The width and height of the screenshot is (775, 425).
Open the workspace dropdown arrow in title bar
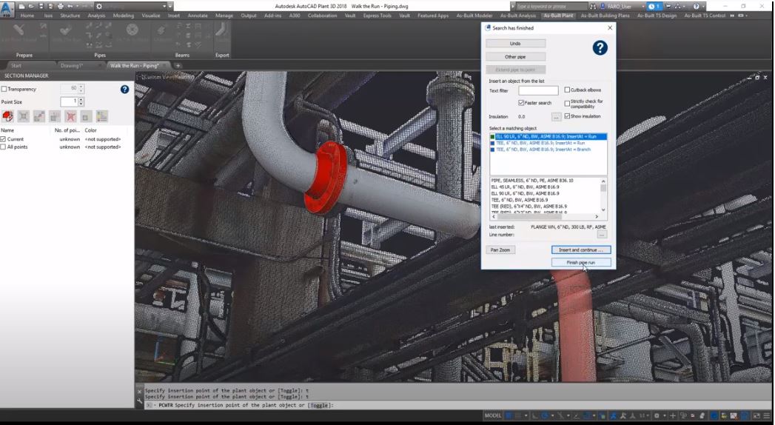click(x=164, y=7)
